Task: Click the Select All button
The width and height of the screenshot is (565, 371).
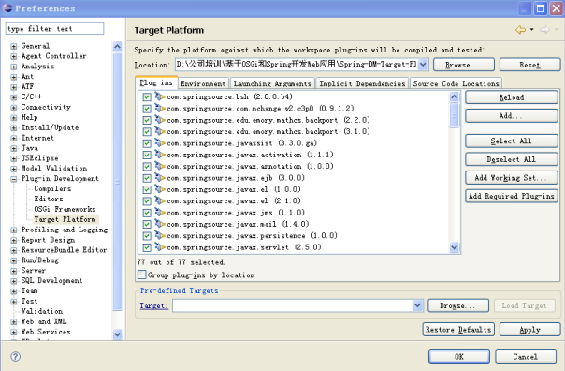Action: coord(512,141)
